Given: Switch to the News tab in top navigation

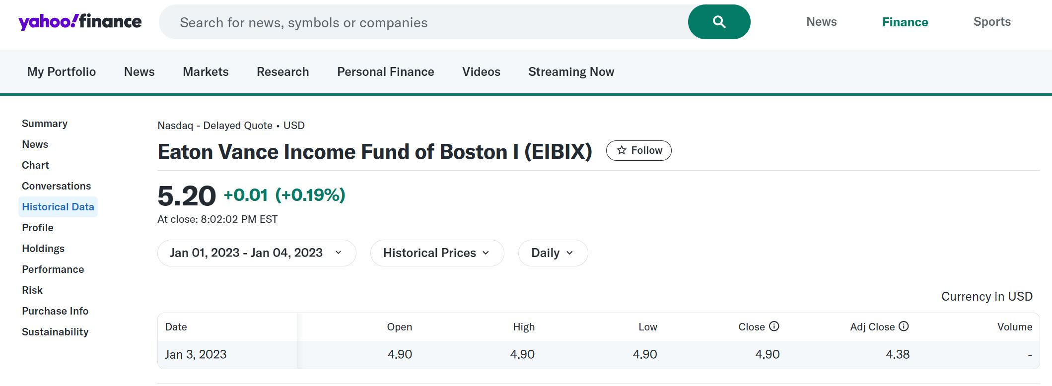Looking at the screenshot, I should [821, 21].
